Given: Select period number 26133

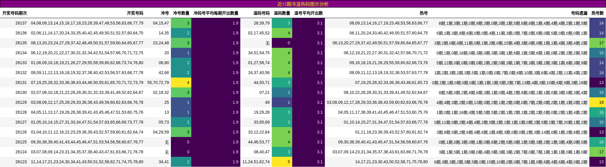Looking at the screenshot, I should (x=21, y=63).
